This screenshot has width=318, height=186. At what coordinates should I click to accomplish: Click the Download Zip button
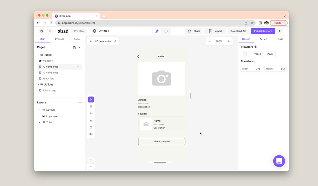tap(238, 31)
